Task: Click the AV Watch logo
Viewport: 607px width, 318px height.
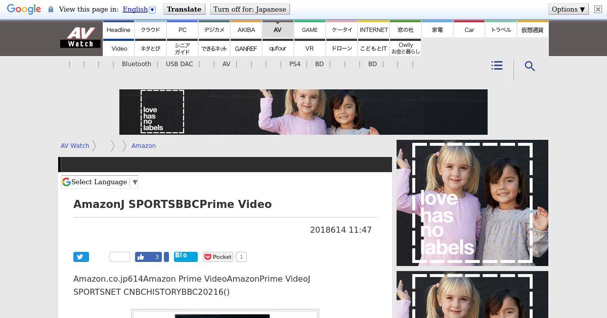Action: 80,38
